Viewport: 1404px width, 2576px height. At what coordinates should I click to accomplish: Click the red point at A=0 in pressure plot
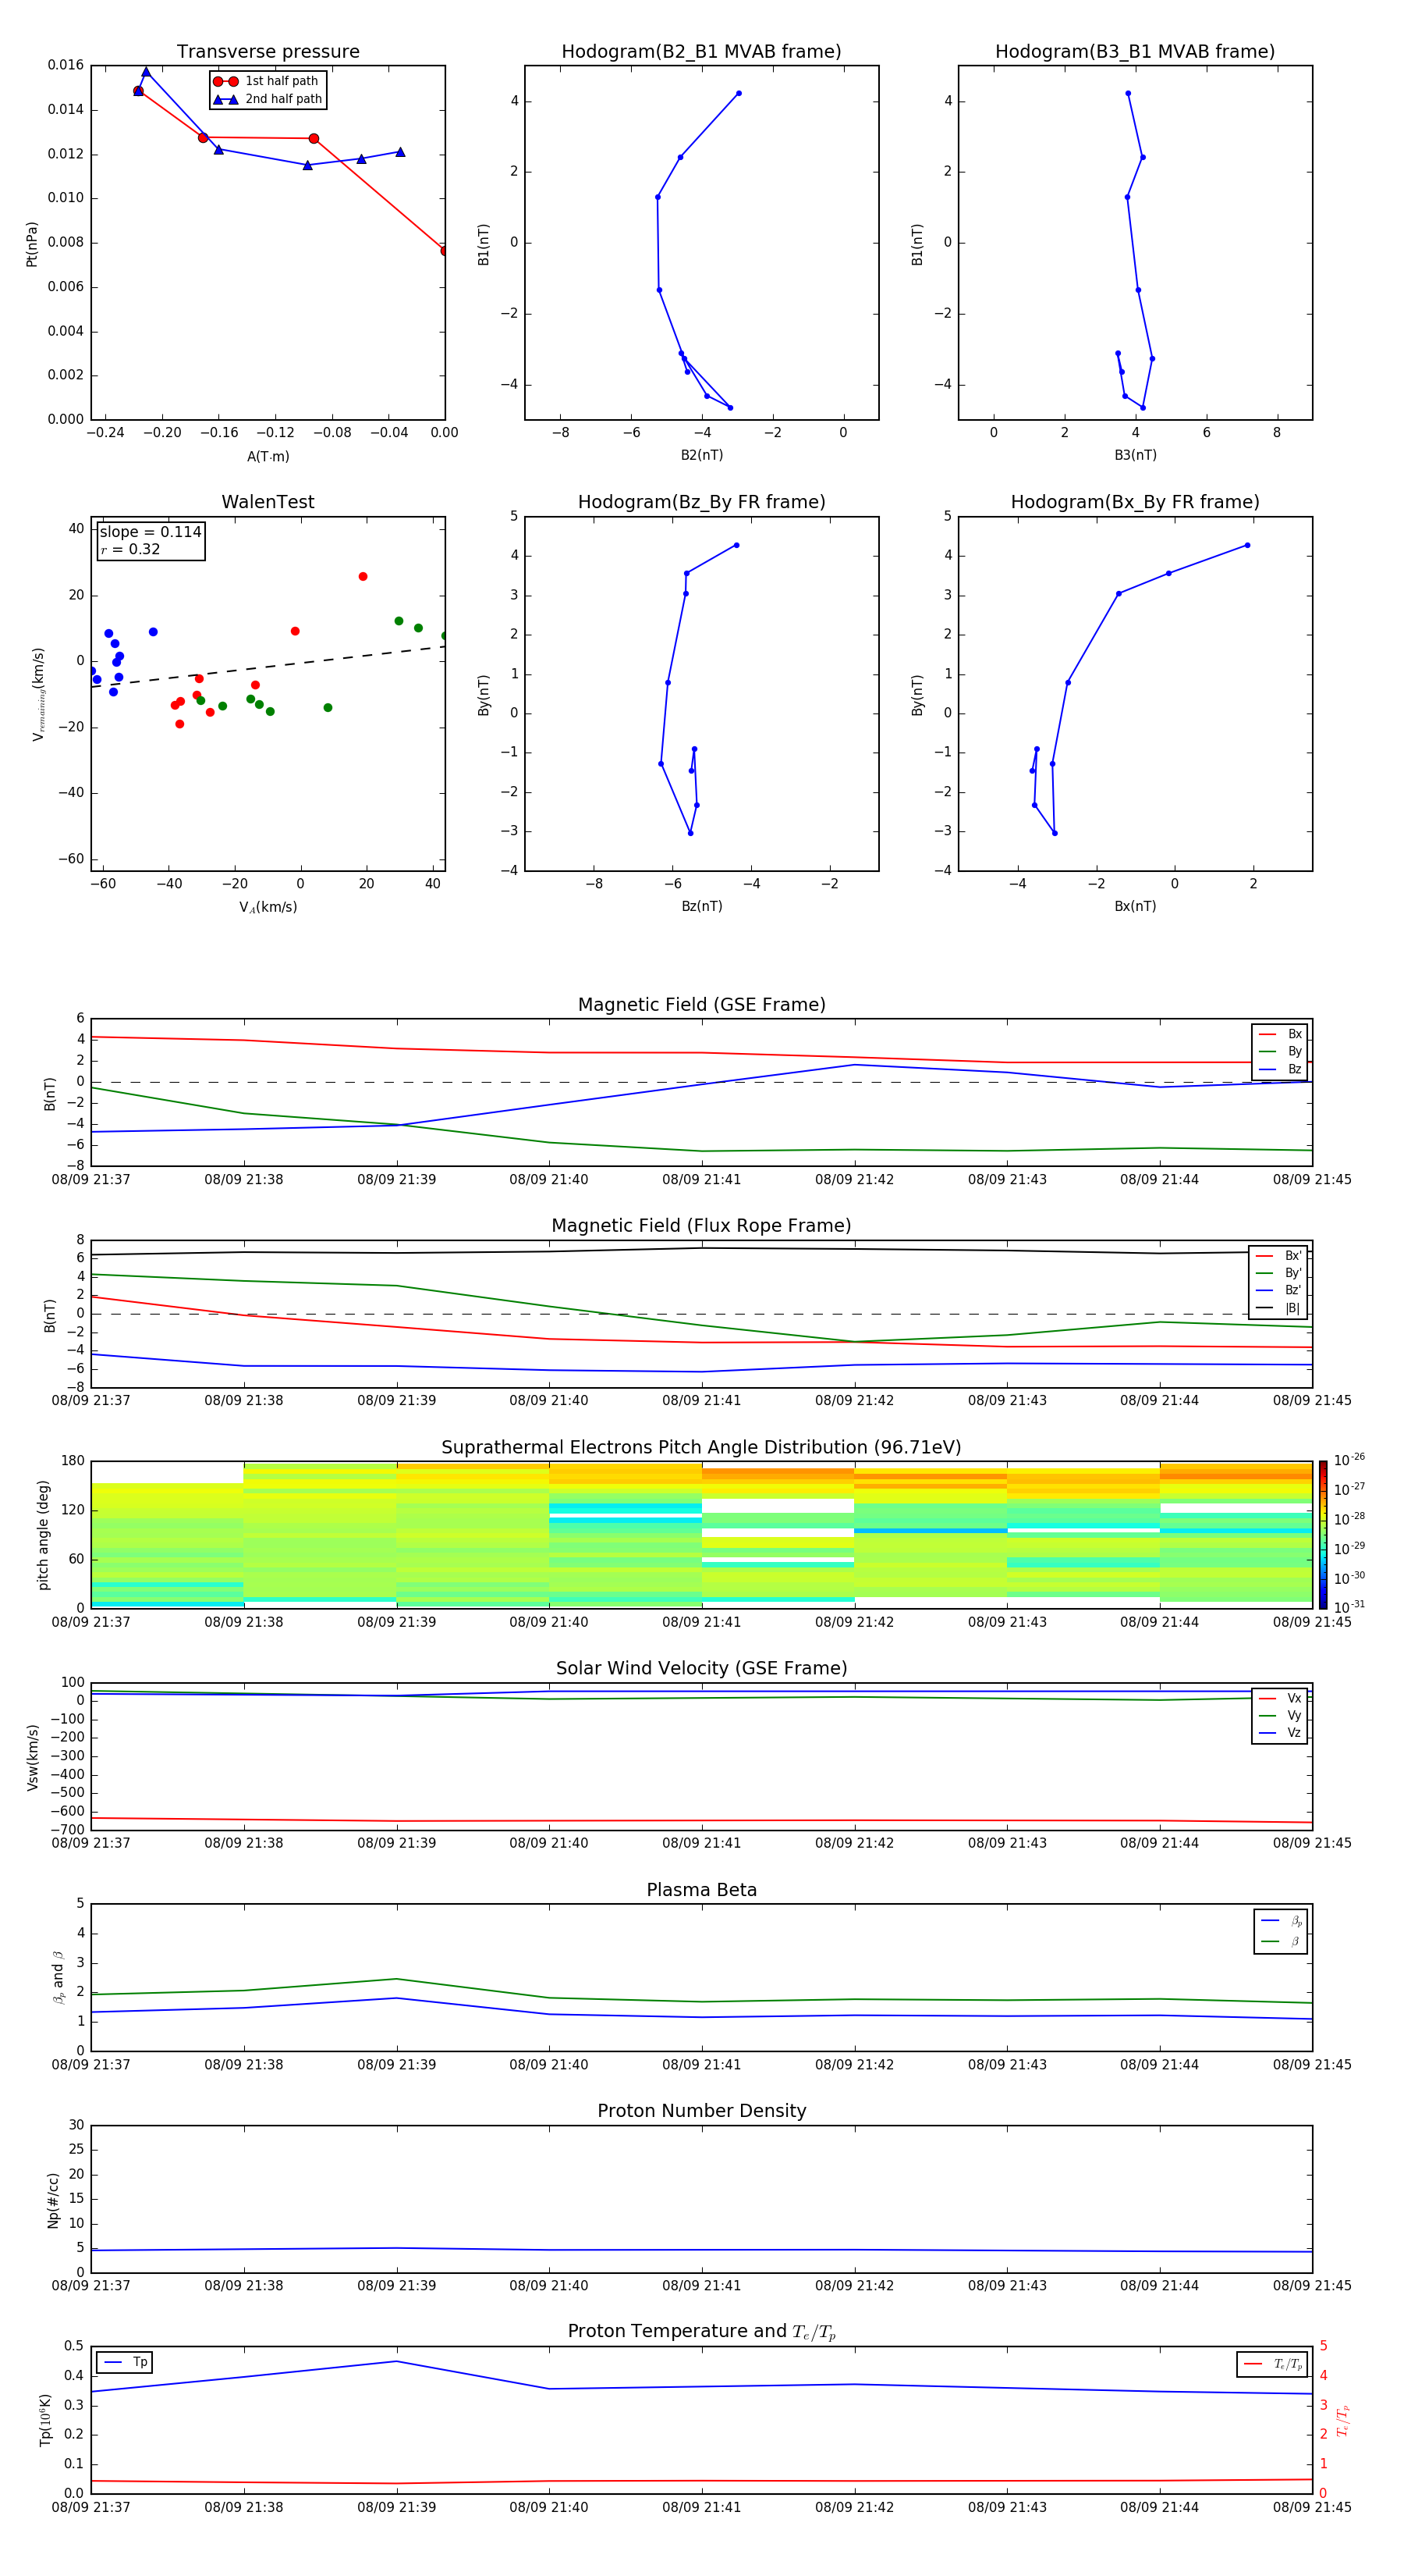click(x=445, y=250)
